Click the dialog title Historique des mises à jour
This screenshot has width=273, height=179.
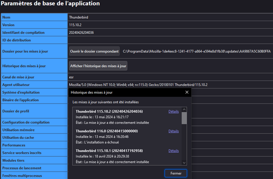[92, 93]
